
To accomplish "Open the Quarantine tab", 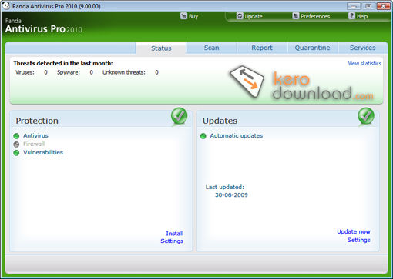I will coord(312,48).
